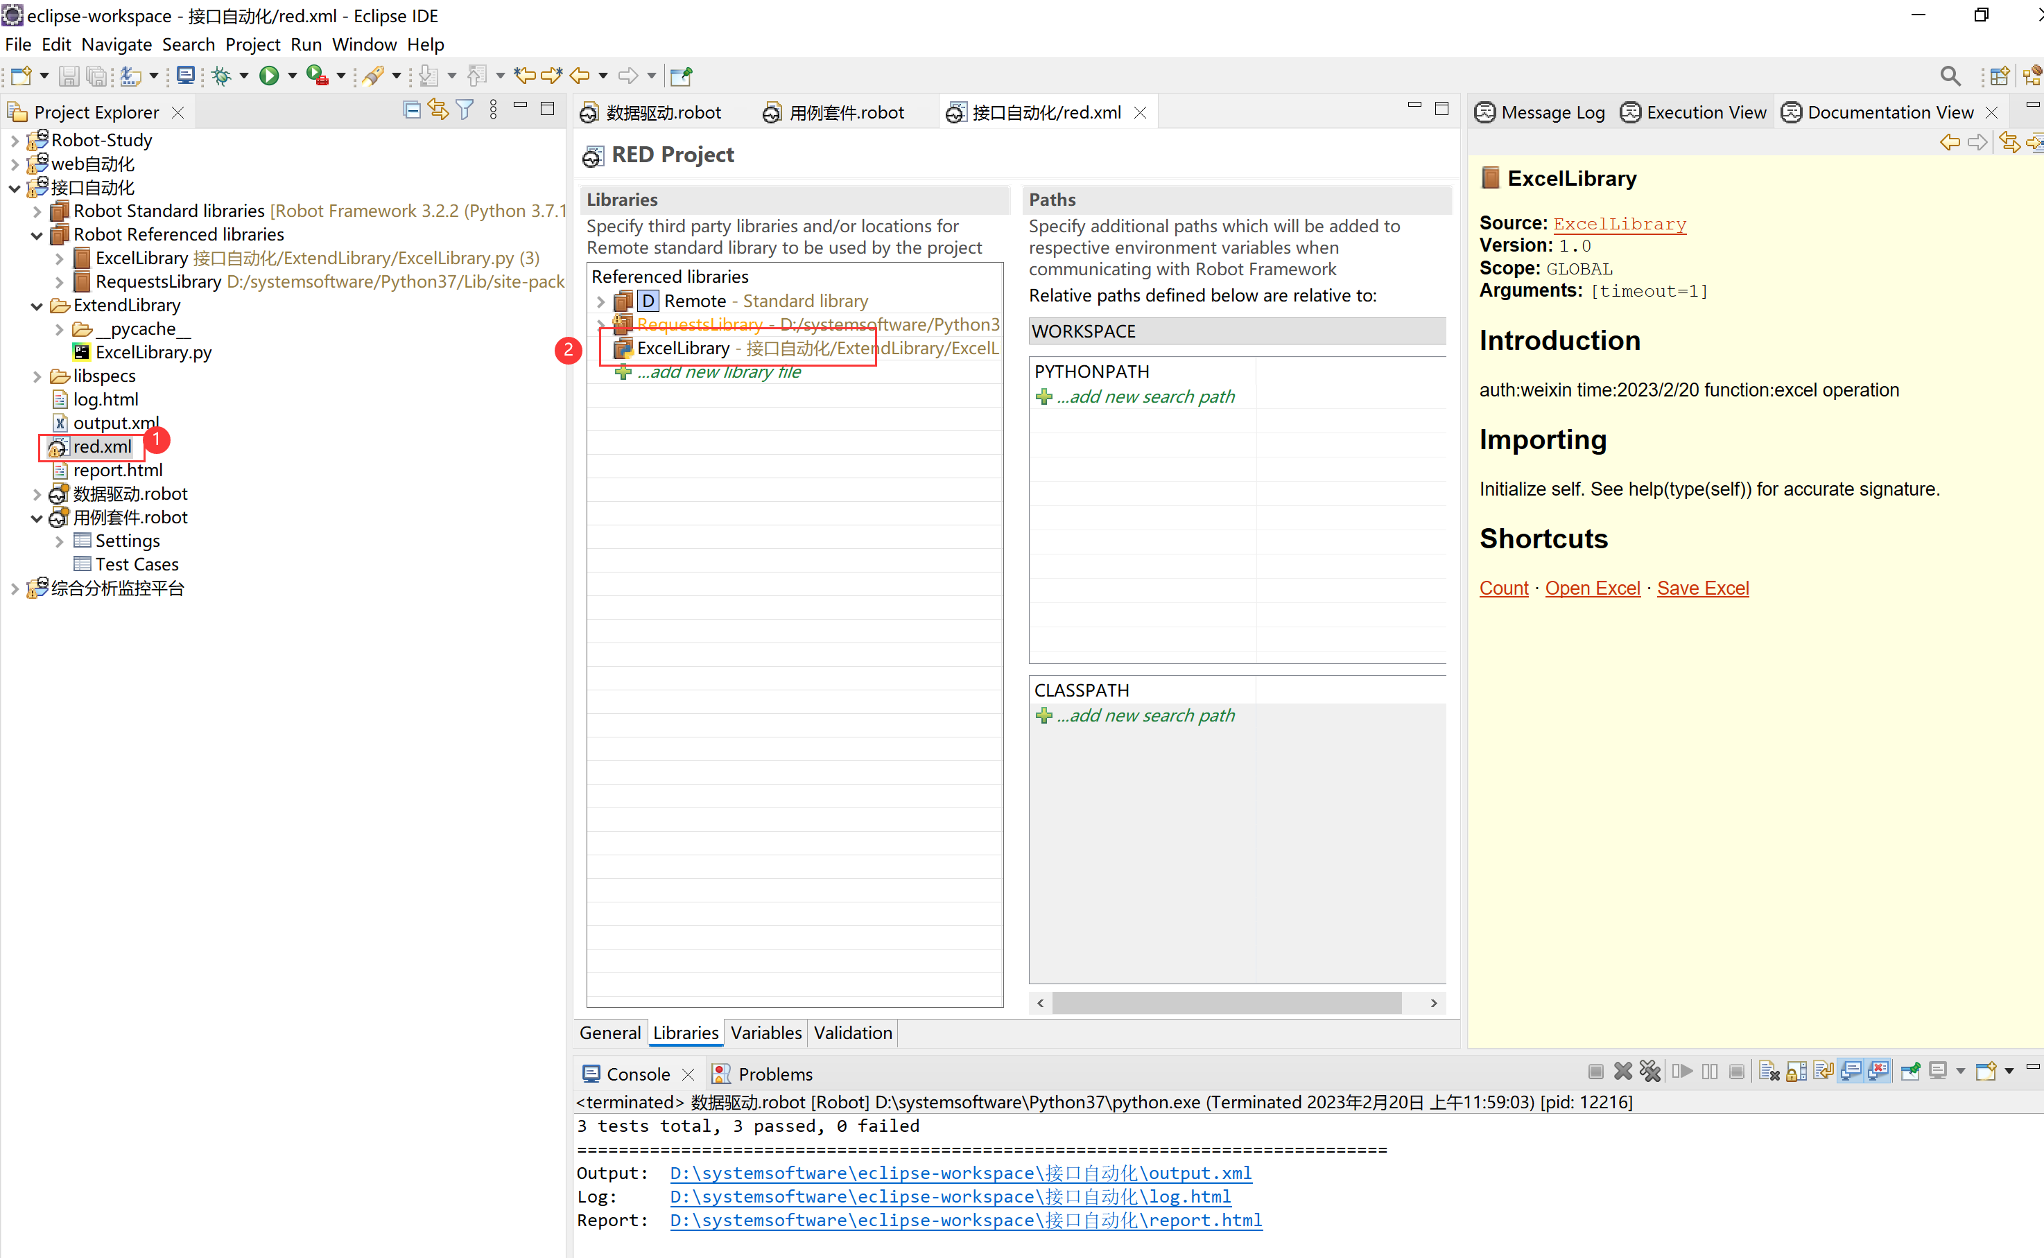Screen dimensions: 2044x1258
Task: Toggle show console on standard output change
Action: click(x=1851, y=1072)
